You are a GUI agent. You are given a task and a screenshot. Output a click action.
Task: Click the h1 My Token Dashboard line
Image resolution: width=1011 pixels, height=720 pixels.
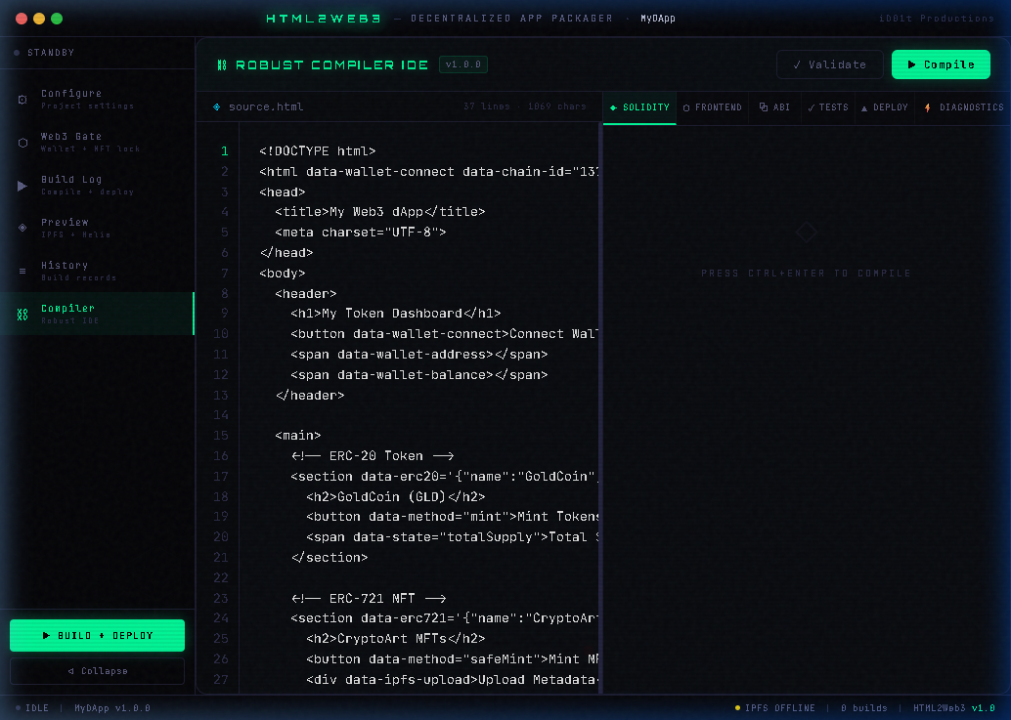point(395,314)
